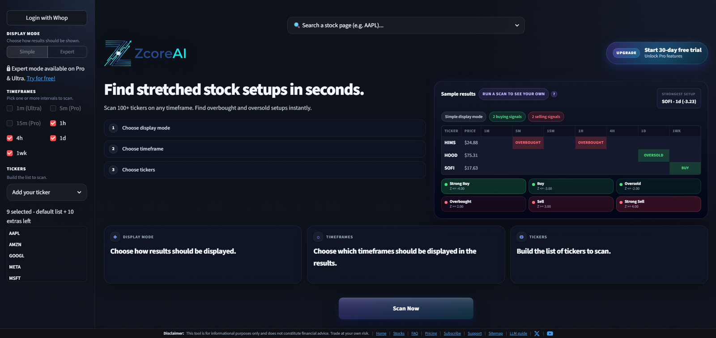Open the FAQ footer link
The width and height of the screenshot is (716, 338).
pyautogui.click(x=415, y=334)
